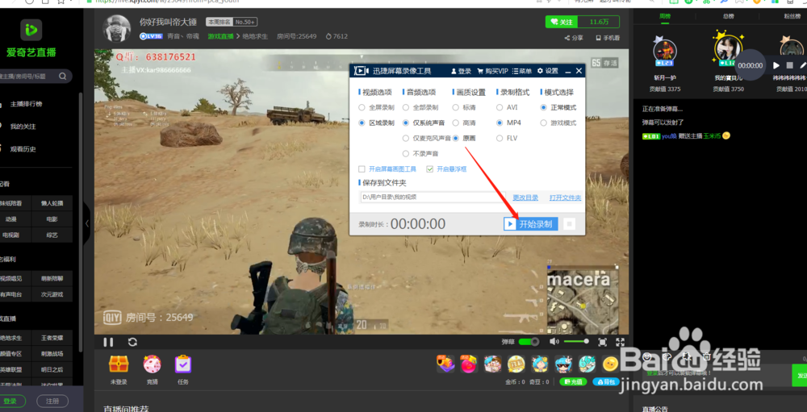Open the recorder 设置 settings gear
The width and height of the screenshot is (807, 412).
coord(548,71)
